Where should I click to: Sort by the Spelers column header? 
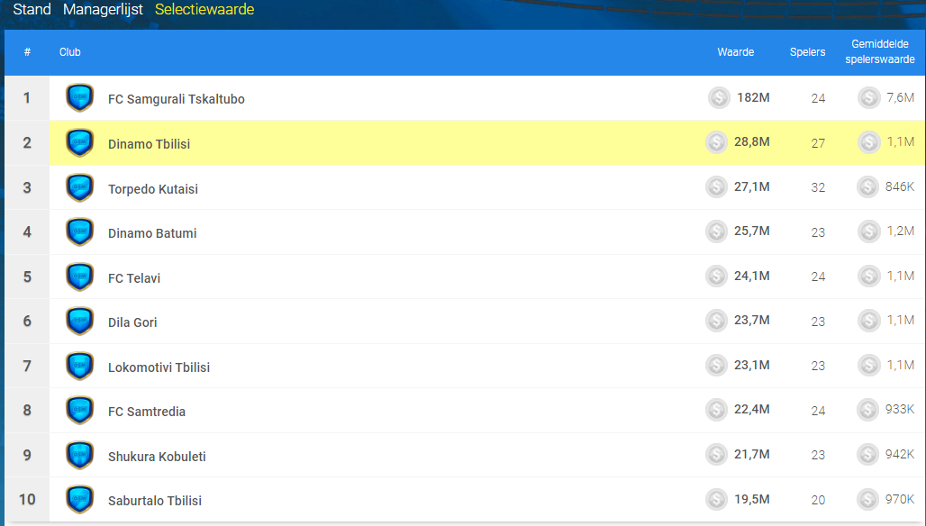tap(807, 52)
